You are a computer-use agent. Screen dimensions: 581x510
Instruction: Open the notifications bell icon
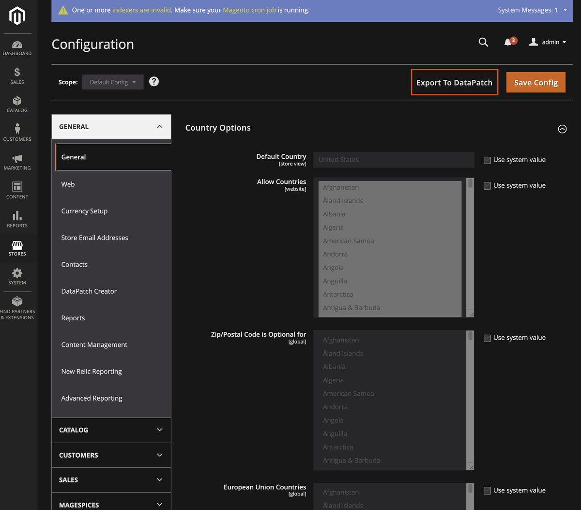click(x=508, y=43)
